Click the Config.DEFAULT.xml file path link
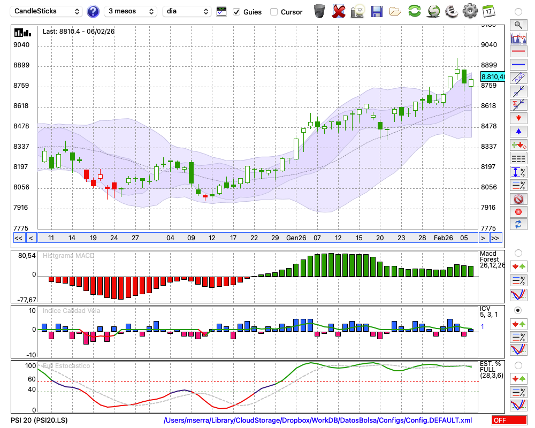The height and width of the screenshot is (428, 535). click(x=318, y=421)
